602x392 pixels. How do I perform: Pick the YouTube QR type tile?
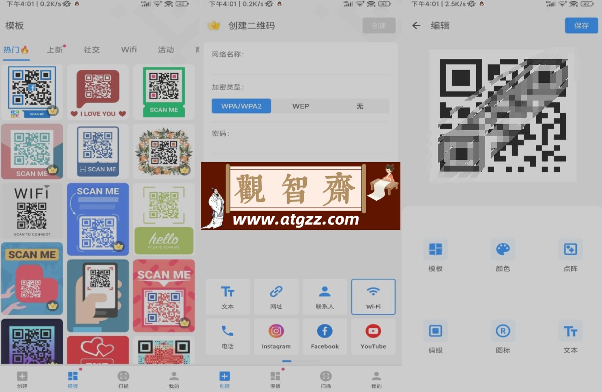(x=373, y=336)
